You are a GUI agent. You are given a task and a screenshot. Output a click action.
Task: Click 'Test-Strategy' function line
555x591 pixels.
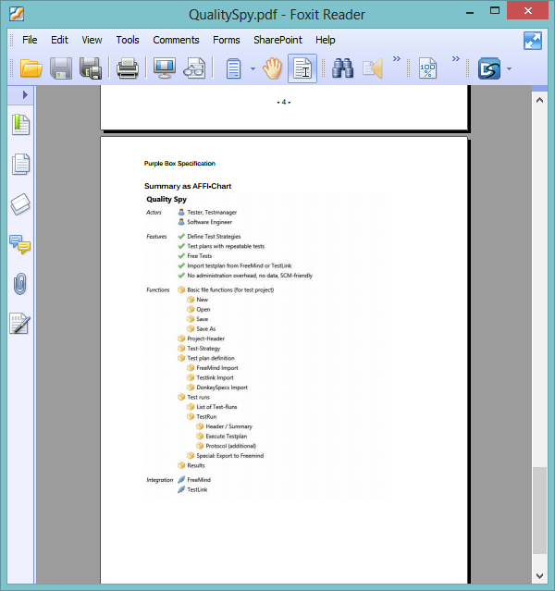click(203, 349)
